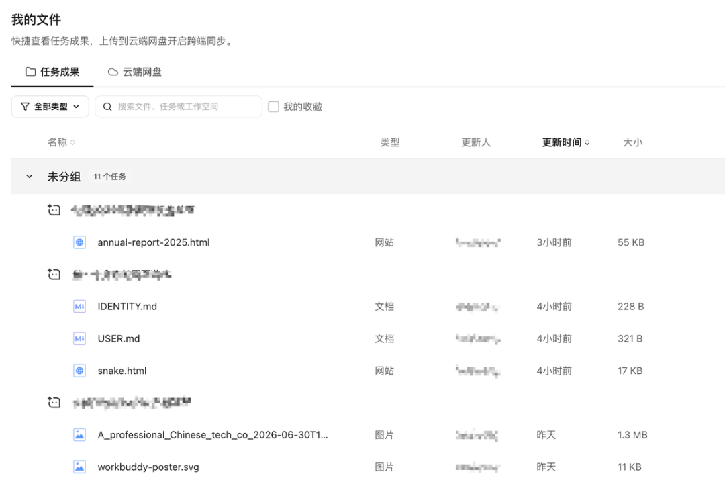Click the 更新人 column header

coord(476,142)
